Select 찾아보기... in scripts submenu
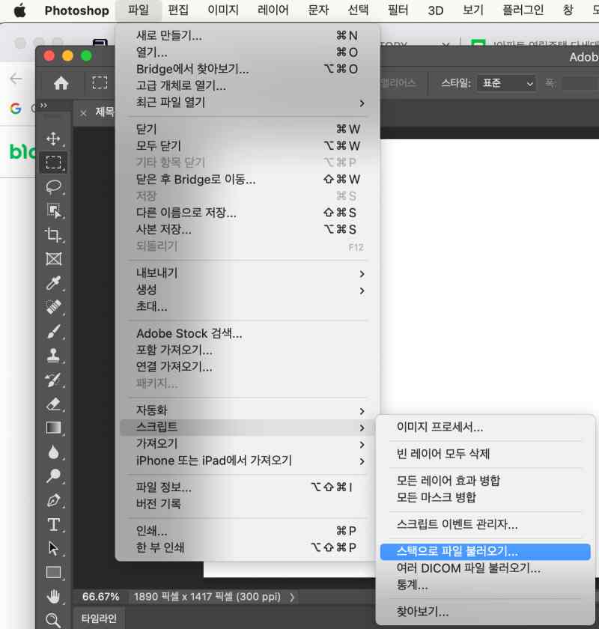The width and height of the screenshot is (599, 629). click(x=485, y=612)
